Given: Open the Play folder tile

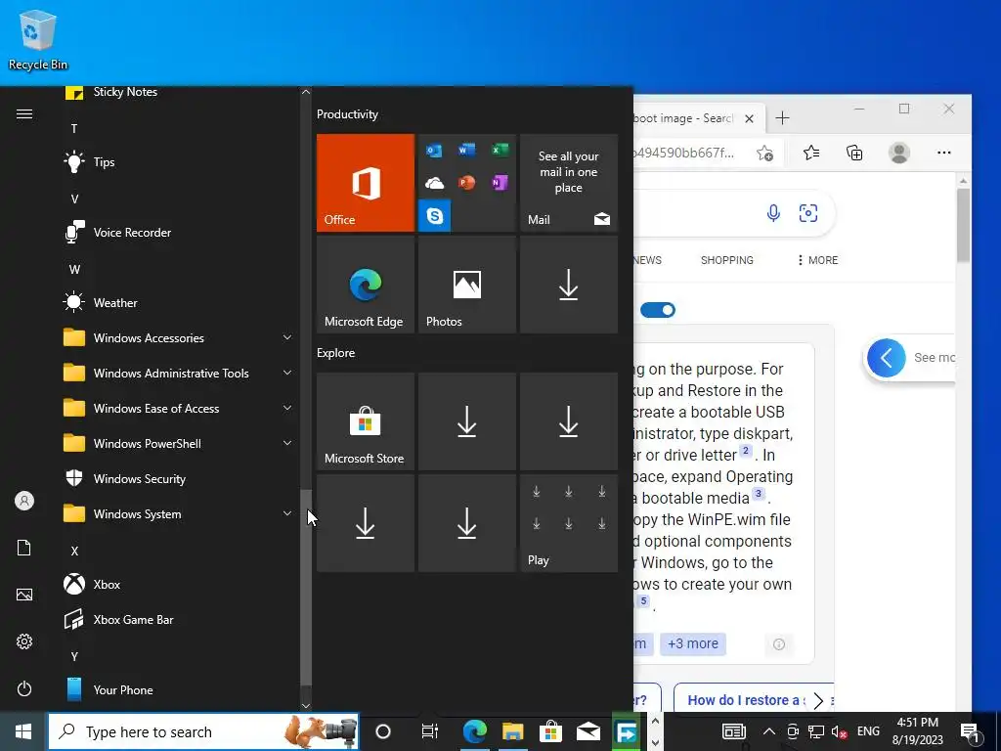Looking at the screenshot, I should (x=569, y=523).
